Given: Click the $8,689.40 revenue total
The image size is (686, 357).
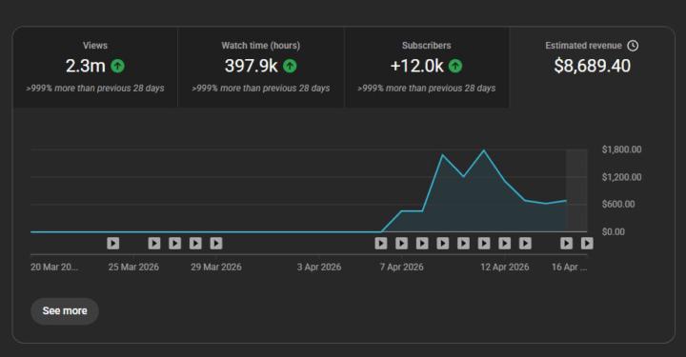Looking at the screenshot, I should tap(592, 66).
